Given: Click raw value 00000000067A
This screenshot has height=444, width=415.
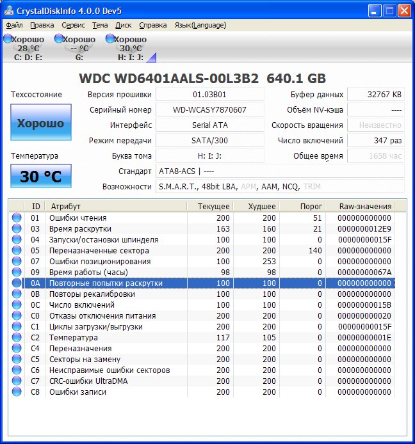Looking at the screenshot, I should (x=364, y=272).
